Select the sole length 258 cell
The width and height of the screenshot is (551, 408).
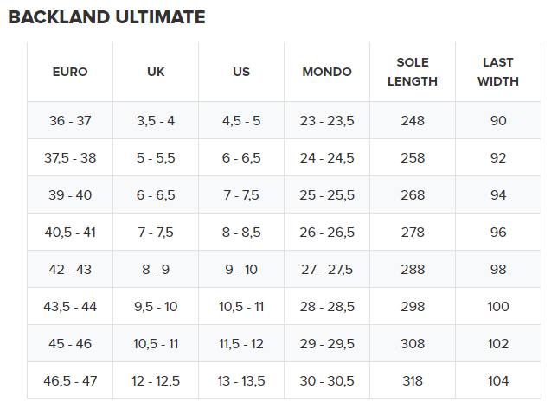pos(413,158)
